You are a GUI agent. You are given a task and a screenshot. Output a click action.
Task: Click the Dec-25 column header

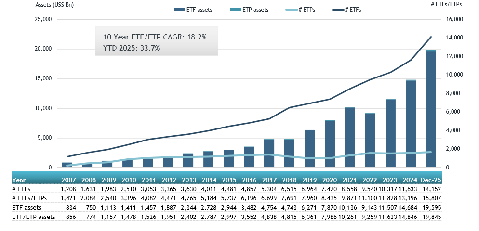click(431, 180)
